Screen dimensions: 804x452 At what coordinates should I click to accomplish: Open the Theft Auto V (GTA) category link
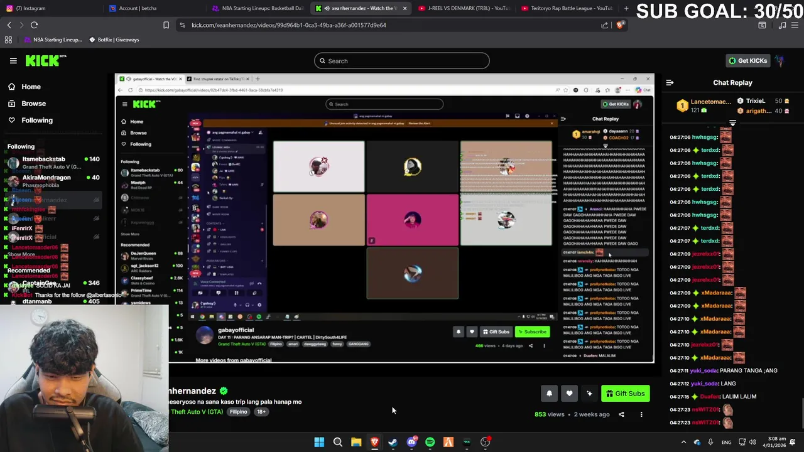[197, 412]
